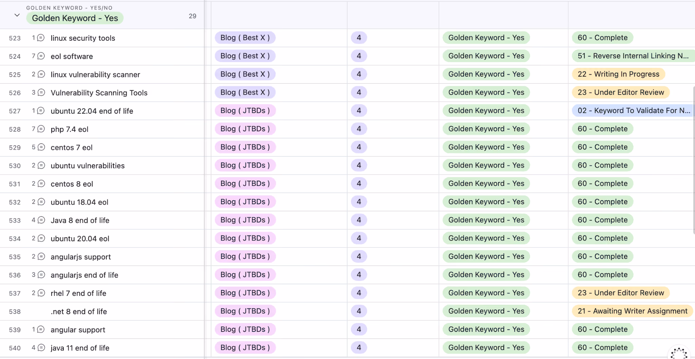
Task: Select row number 523
Action: coord(15,38)
